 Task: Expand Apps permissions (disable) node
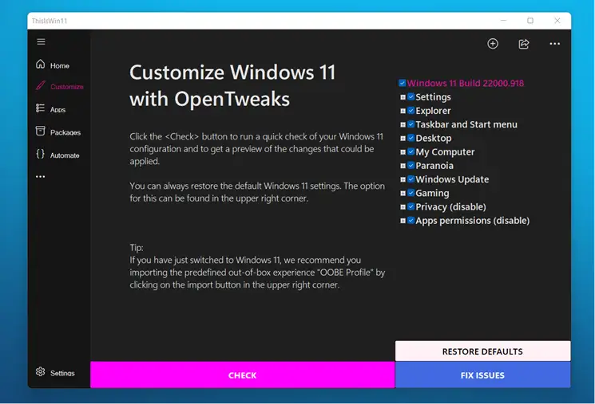[403, 221]
